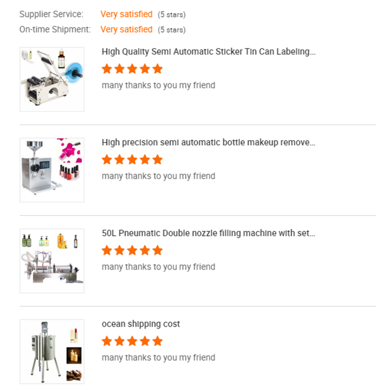Click the third star of the makeup remover rating
Viewport: 376px width, 391px height.
click(x=132, y=160)
